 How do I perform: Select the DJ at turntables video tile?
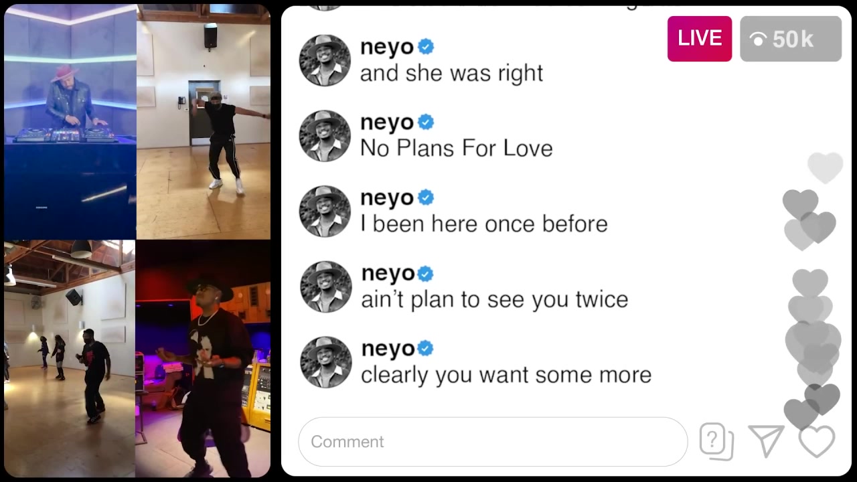[x=70, y=122]
